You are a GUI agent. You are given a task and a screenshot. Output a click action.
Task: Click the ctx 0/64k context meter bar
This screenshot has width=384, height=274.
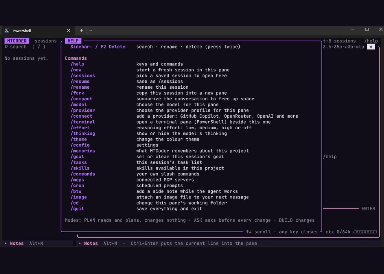click(x=365, y=232)
